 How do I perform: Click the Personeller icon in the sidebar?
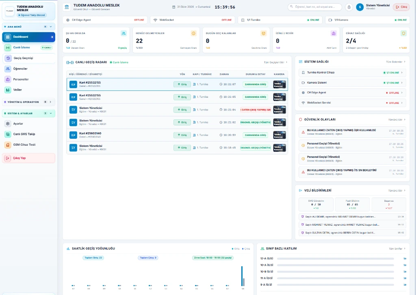pos(8,79)
